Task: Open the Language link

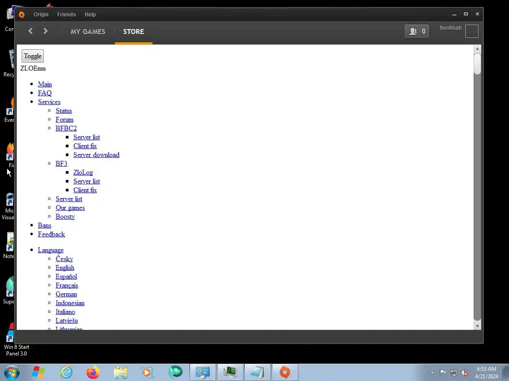Action: (51, 250)
